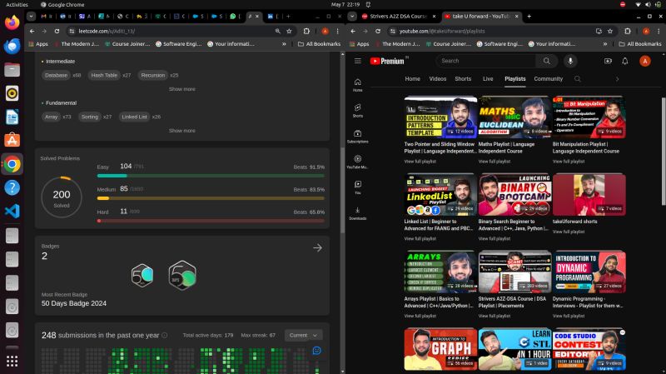The height and width of the screenshot is (374, 666).
Task: Bookmark the LeetCode page with star icon
Action: tap(288, 31)
